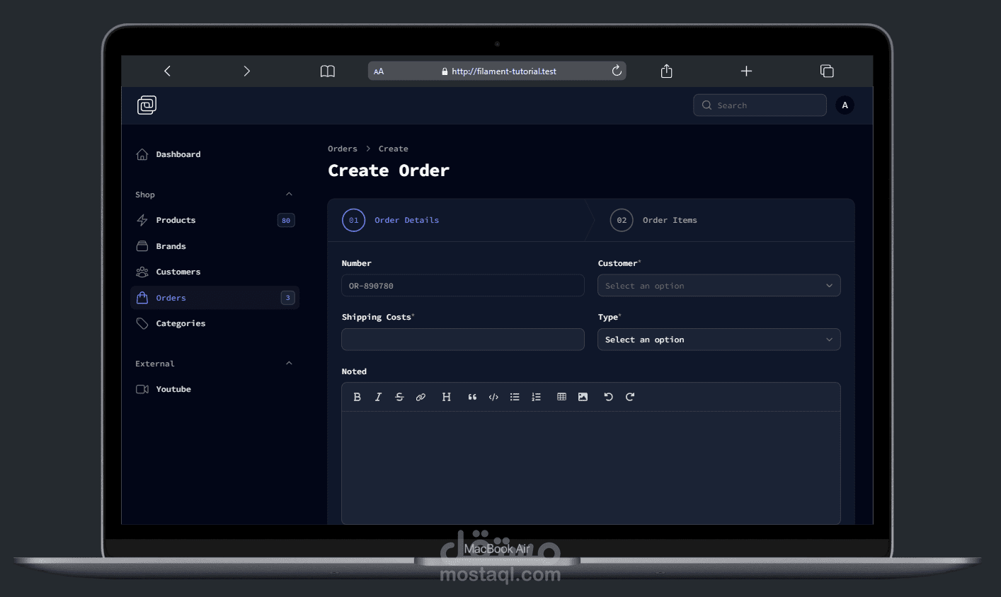Open the browser bookmarks book icon
Viewport: 1001px width, 597px height.
click(327, 71)
